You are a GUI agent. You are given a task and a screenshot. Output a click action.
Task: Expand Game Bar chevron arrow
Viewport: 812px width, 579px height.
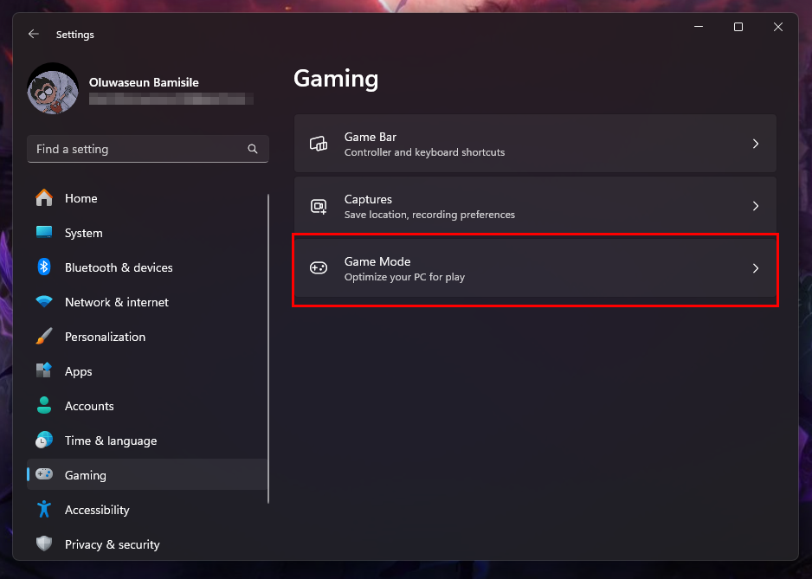coord(756,144)
